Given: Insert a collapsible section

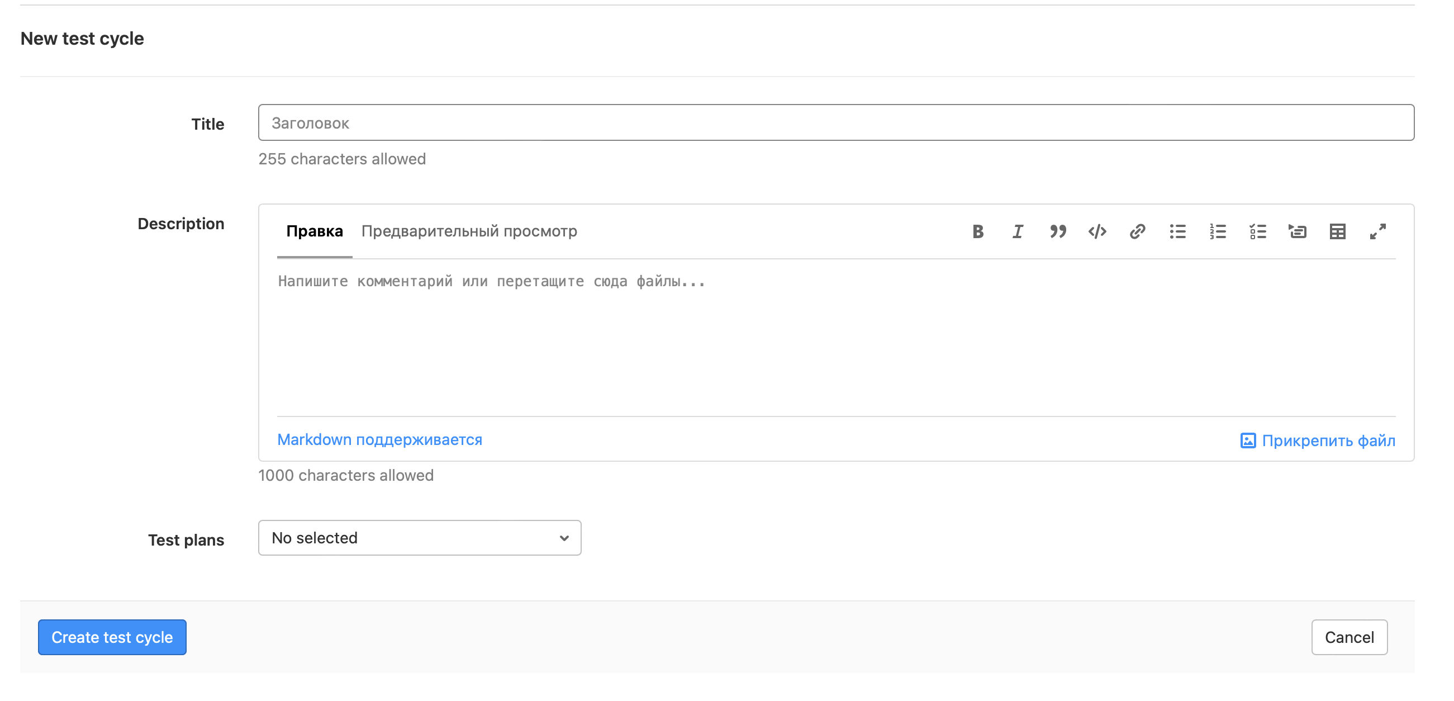Looking at the screenshot, I should [1297, 231].
